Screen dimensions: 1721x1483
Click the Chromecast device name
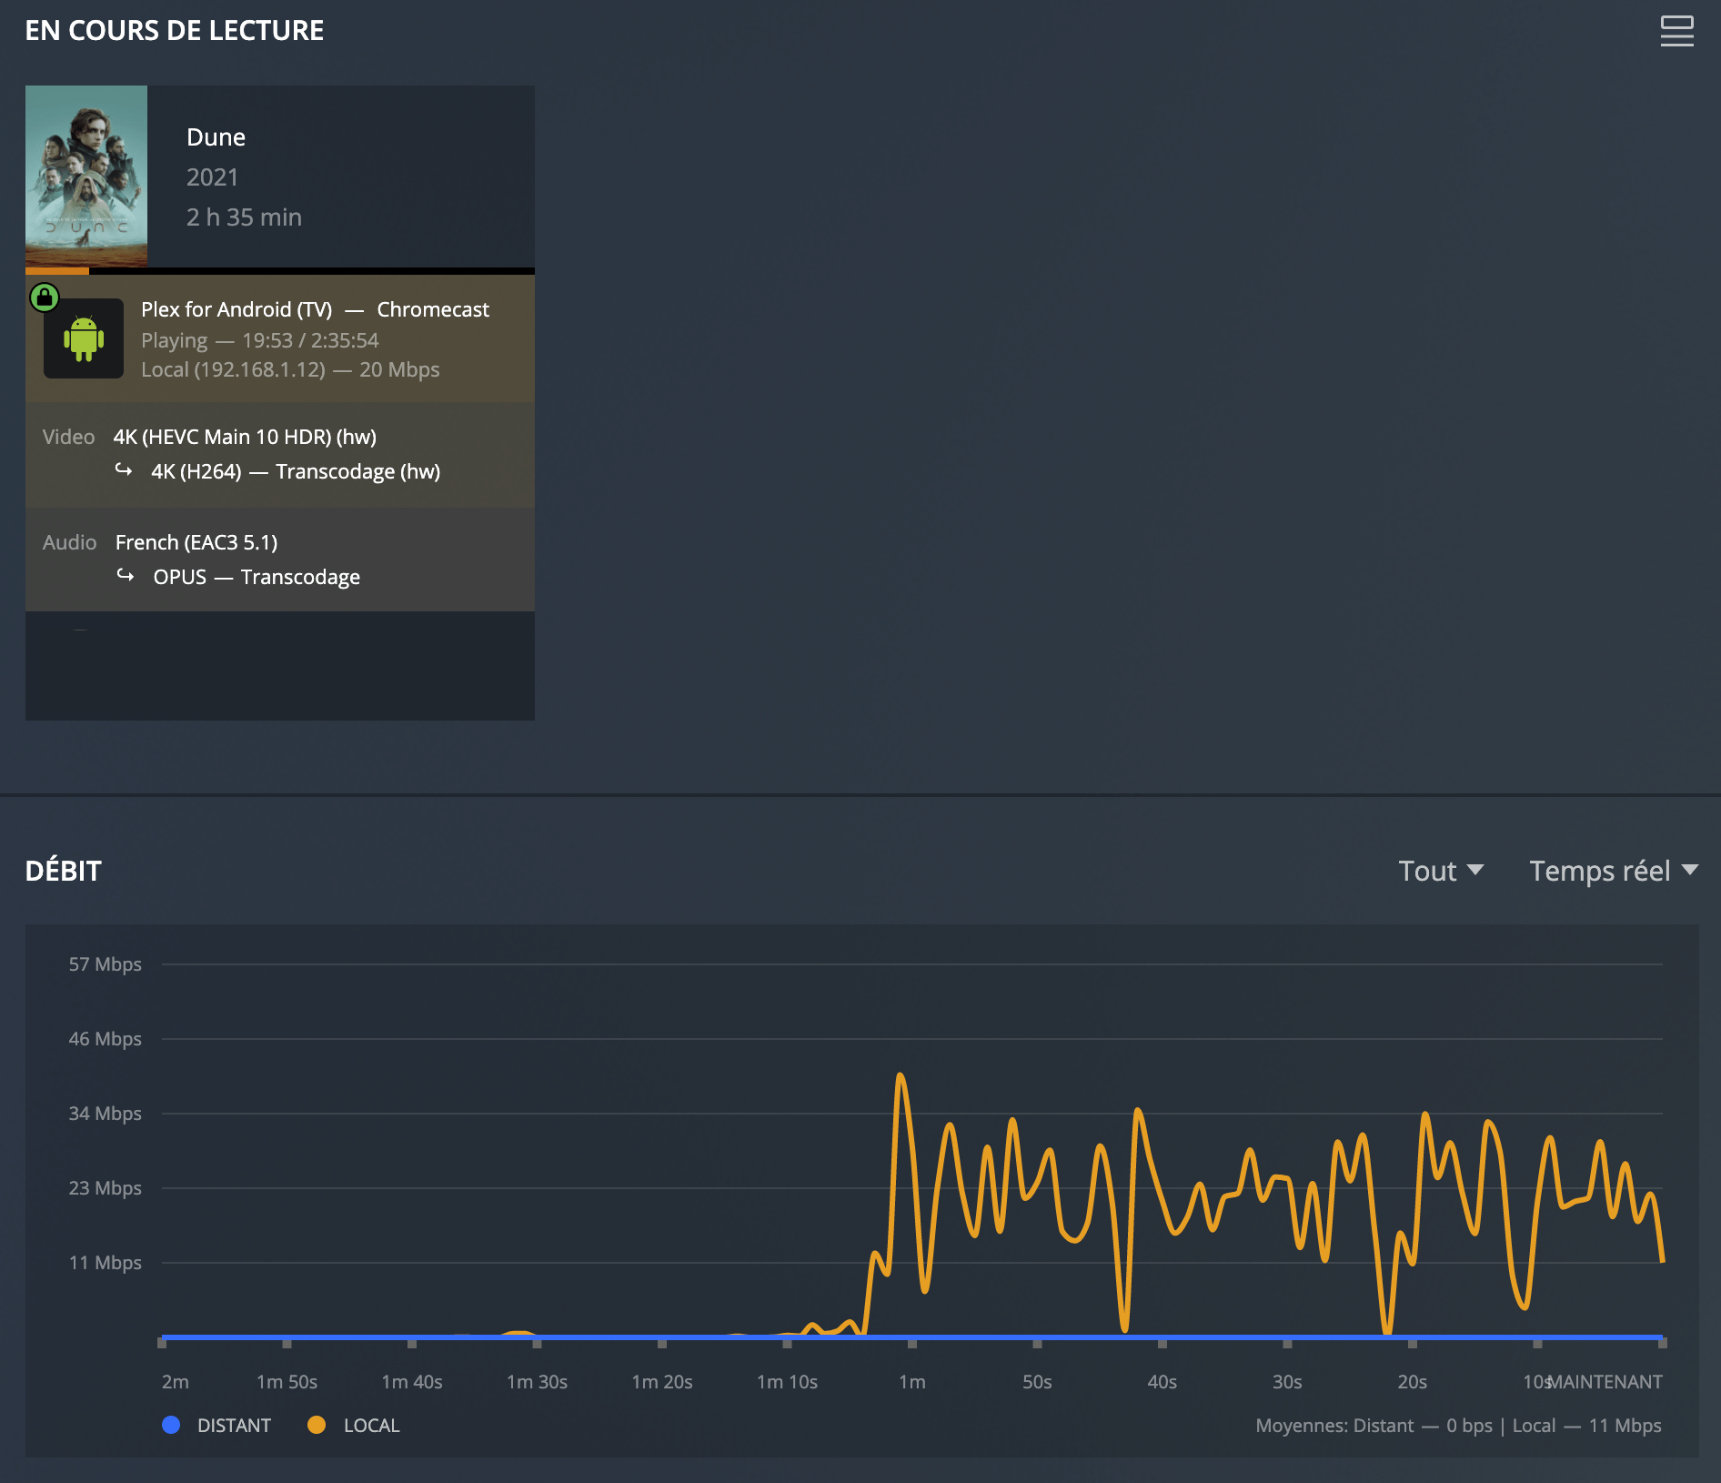tap(433, 309)
